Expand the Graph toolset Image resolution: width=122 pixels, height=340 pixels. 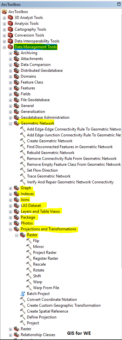10,188
